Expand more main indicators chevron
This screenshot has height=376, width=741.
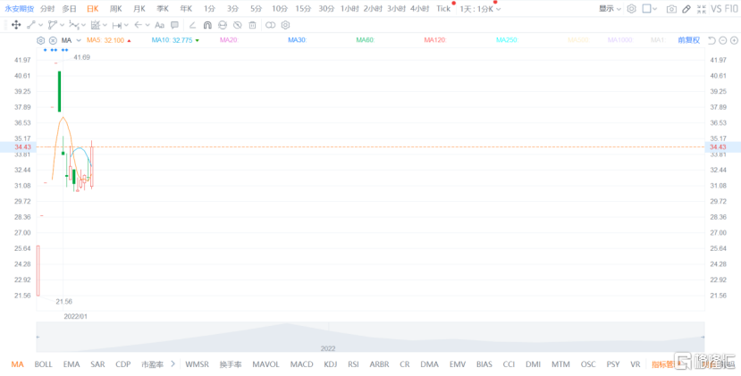173,364
